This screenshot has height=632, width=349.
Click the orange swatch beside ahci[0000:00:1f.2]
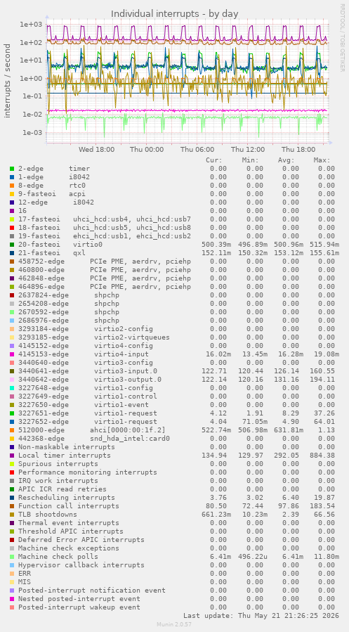click(12, 430)
